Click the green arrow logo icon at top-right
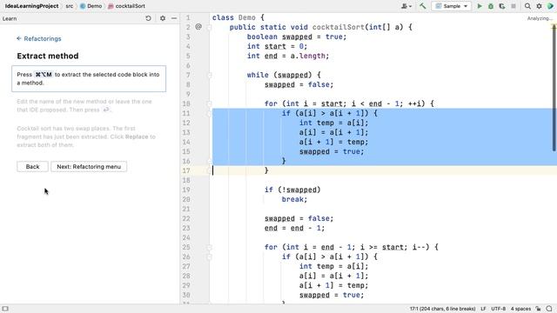The height and width of the screenshot is (313, 557). pos(550,6)
